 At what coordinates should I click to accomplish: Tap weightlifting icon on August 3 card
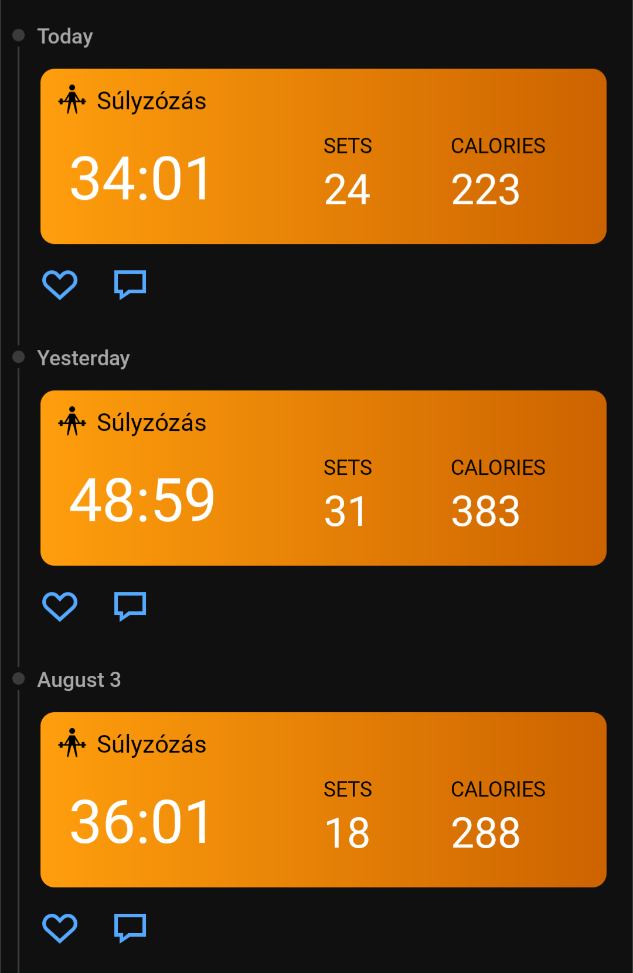tap(72, 743)
